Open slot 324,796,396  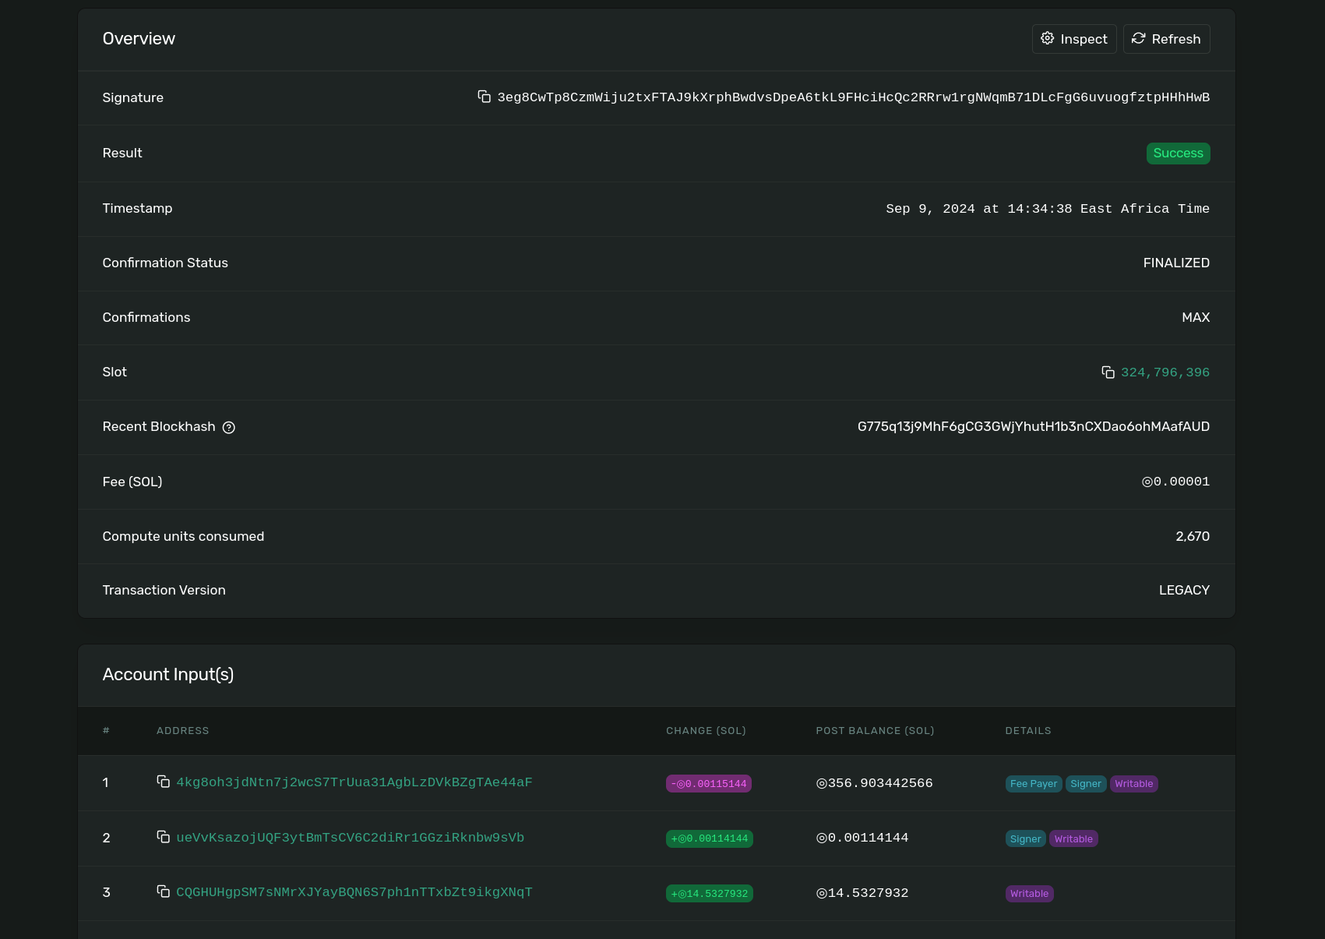pos(1165,372)
